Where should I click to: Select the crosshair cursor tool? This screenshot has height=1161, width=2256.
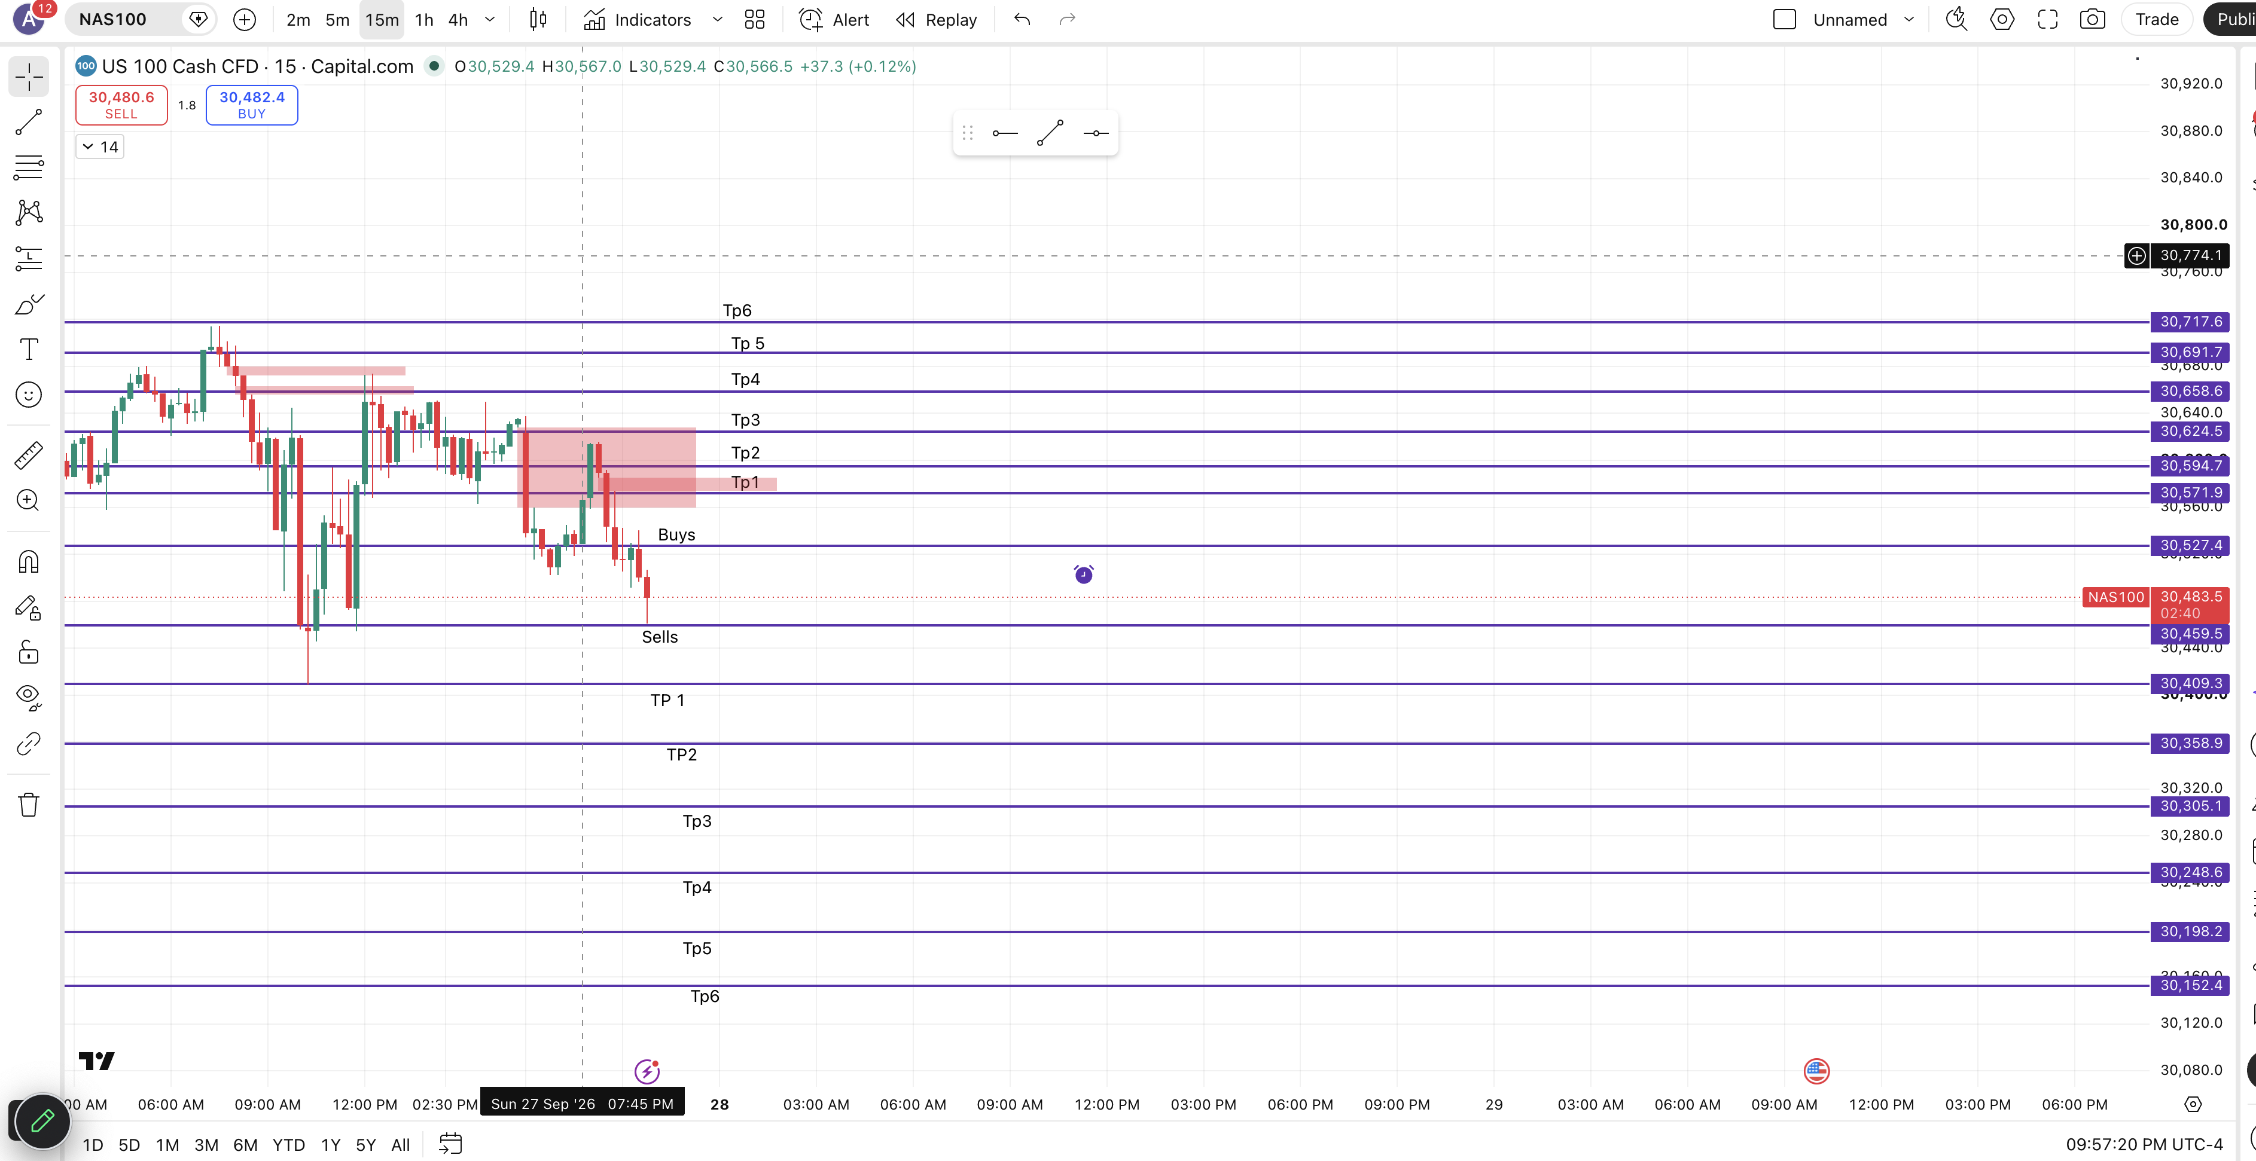click(29, 77)
